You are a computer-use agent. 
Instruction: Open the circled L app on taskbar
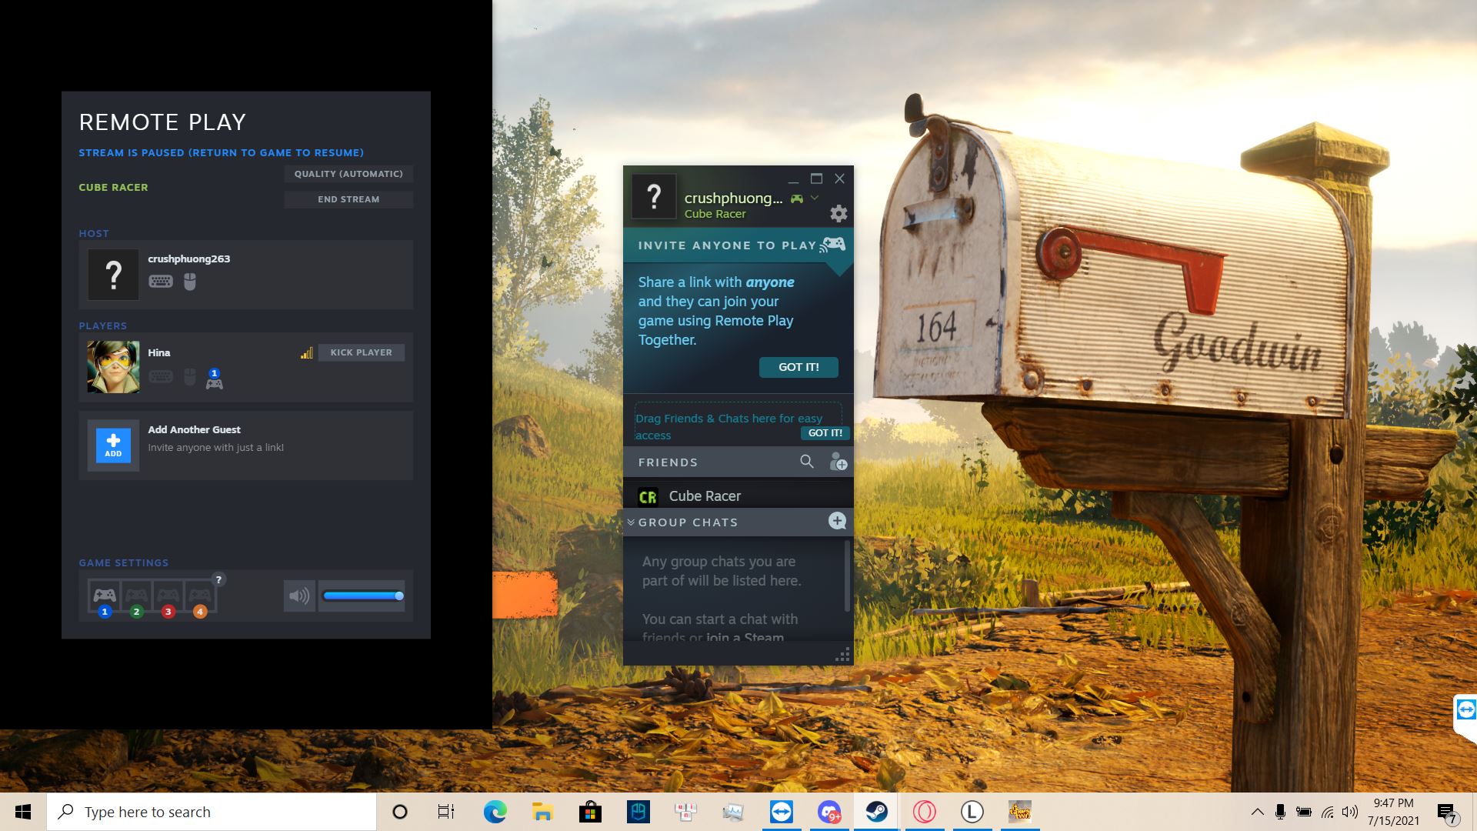click(972, 812)
